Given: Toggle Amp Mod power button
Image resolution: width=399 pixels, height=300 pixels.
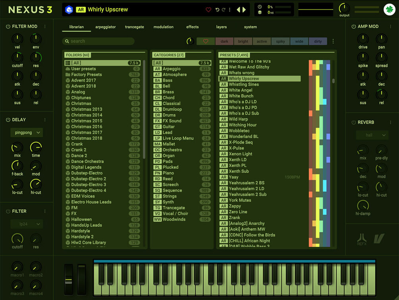Looking at the screenshot, I should 353,27.
